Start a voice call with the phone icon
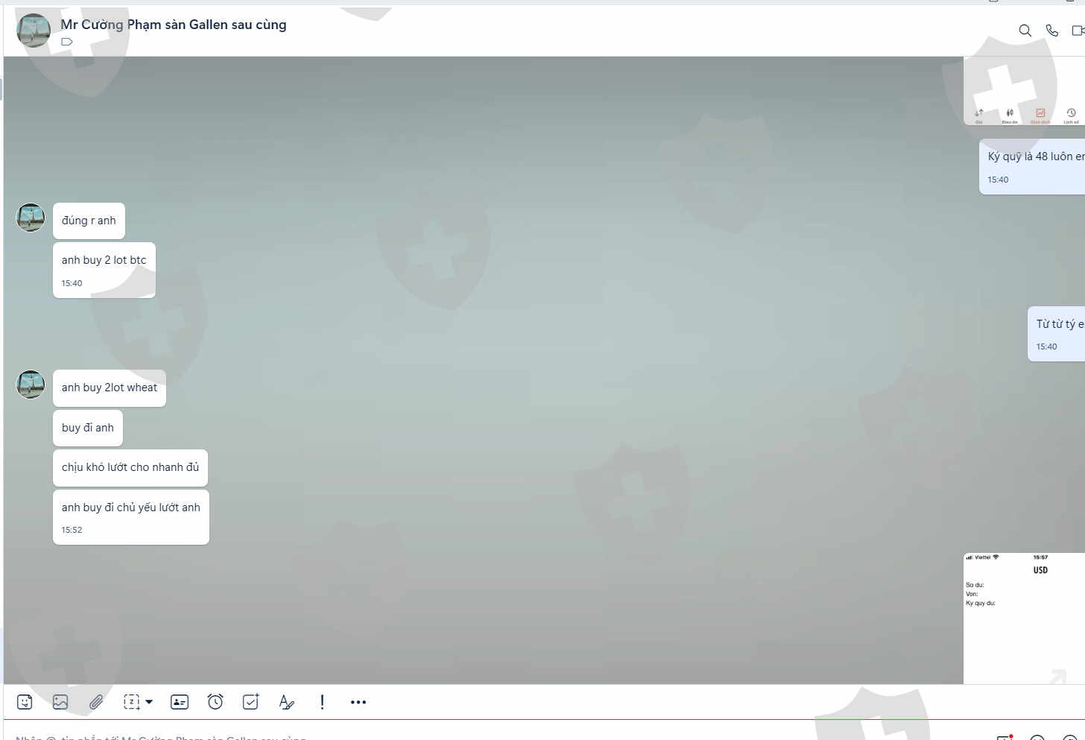This screenshot has height=740, width=1085. pyautogui.click(x=1052, y=31)
